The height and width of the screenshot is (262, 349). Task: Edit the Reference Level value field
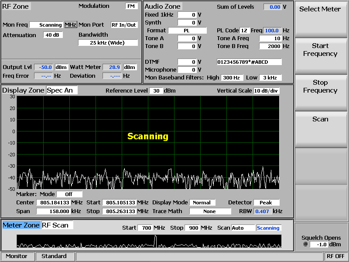(x=156, y=91)
